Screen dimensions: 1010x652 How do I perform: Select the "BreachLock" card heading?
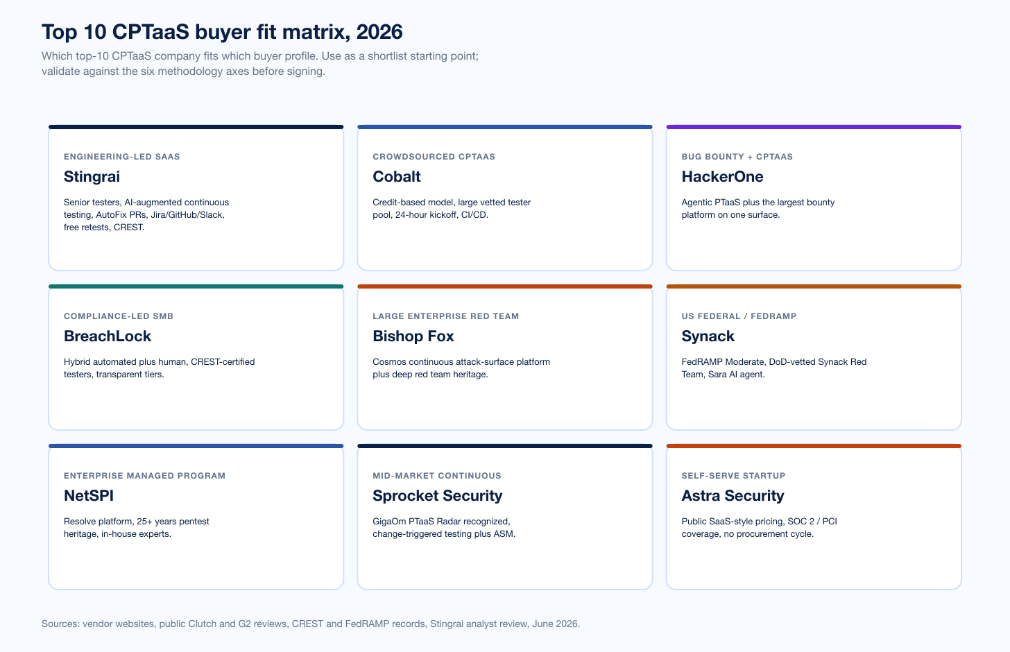click(x=108, y=336)
